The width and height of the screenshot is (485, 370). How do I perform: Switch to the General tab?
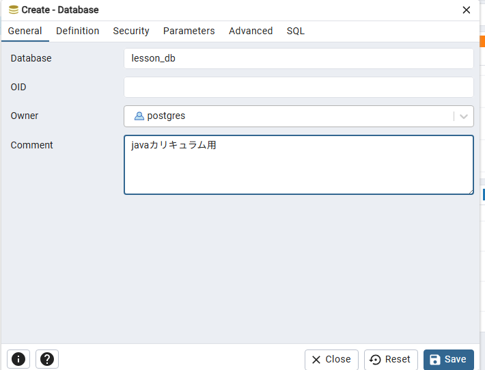tap(25, 31)
